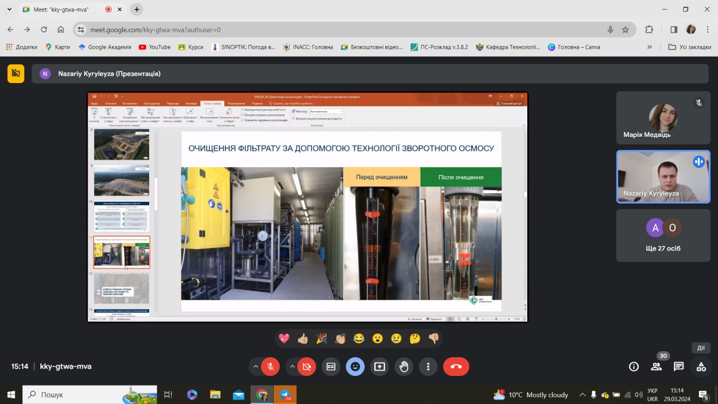
Task: Open the in-call chat panel
Action: (679, 366)
